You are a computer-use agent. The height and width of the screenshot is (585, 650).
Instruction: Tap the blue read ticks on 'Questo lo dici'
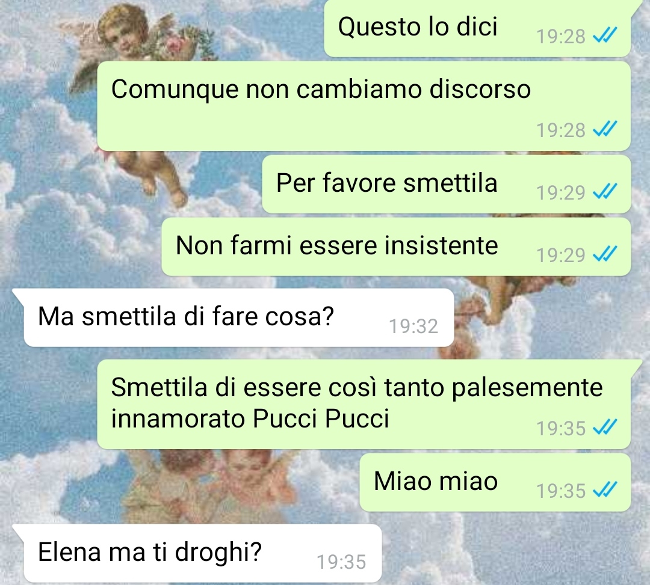tap(605, 35)
